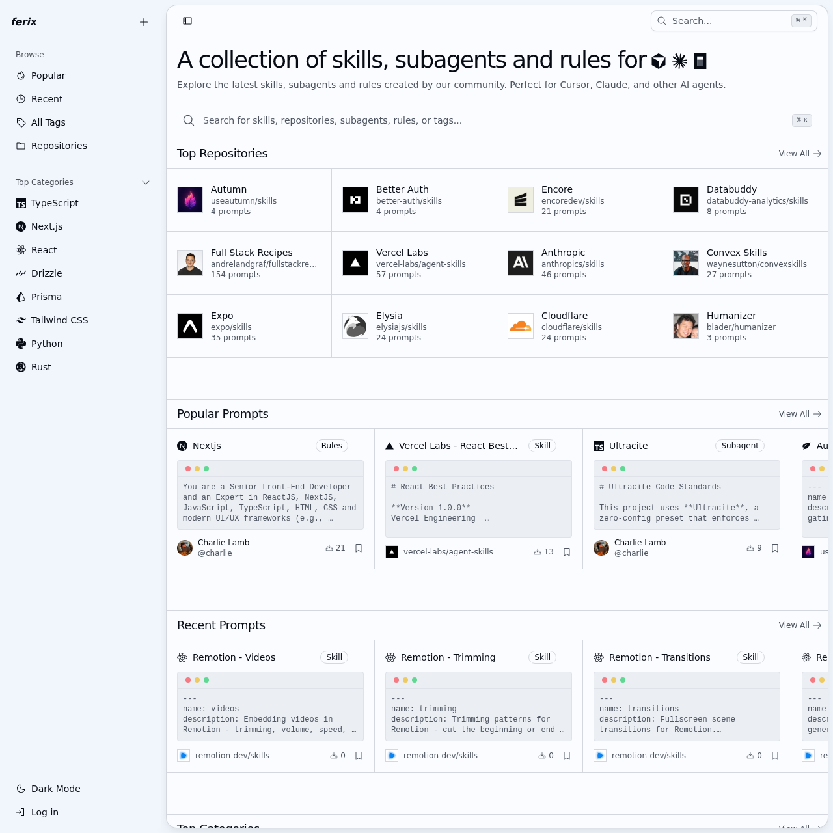Open Remotion - Transitions prompt title
The height and width of the screenshot is (833, 833).
(659, 657)
